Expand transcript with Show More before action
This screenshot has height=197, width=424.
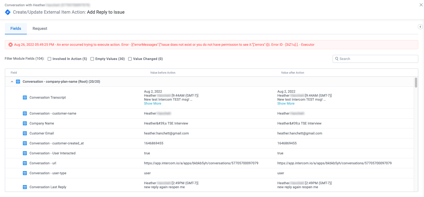click(152, 103)
